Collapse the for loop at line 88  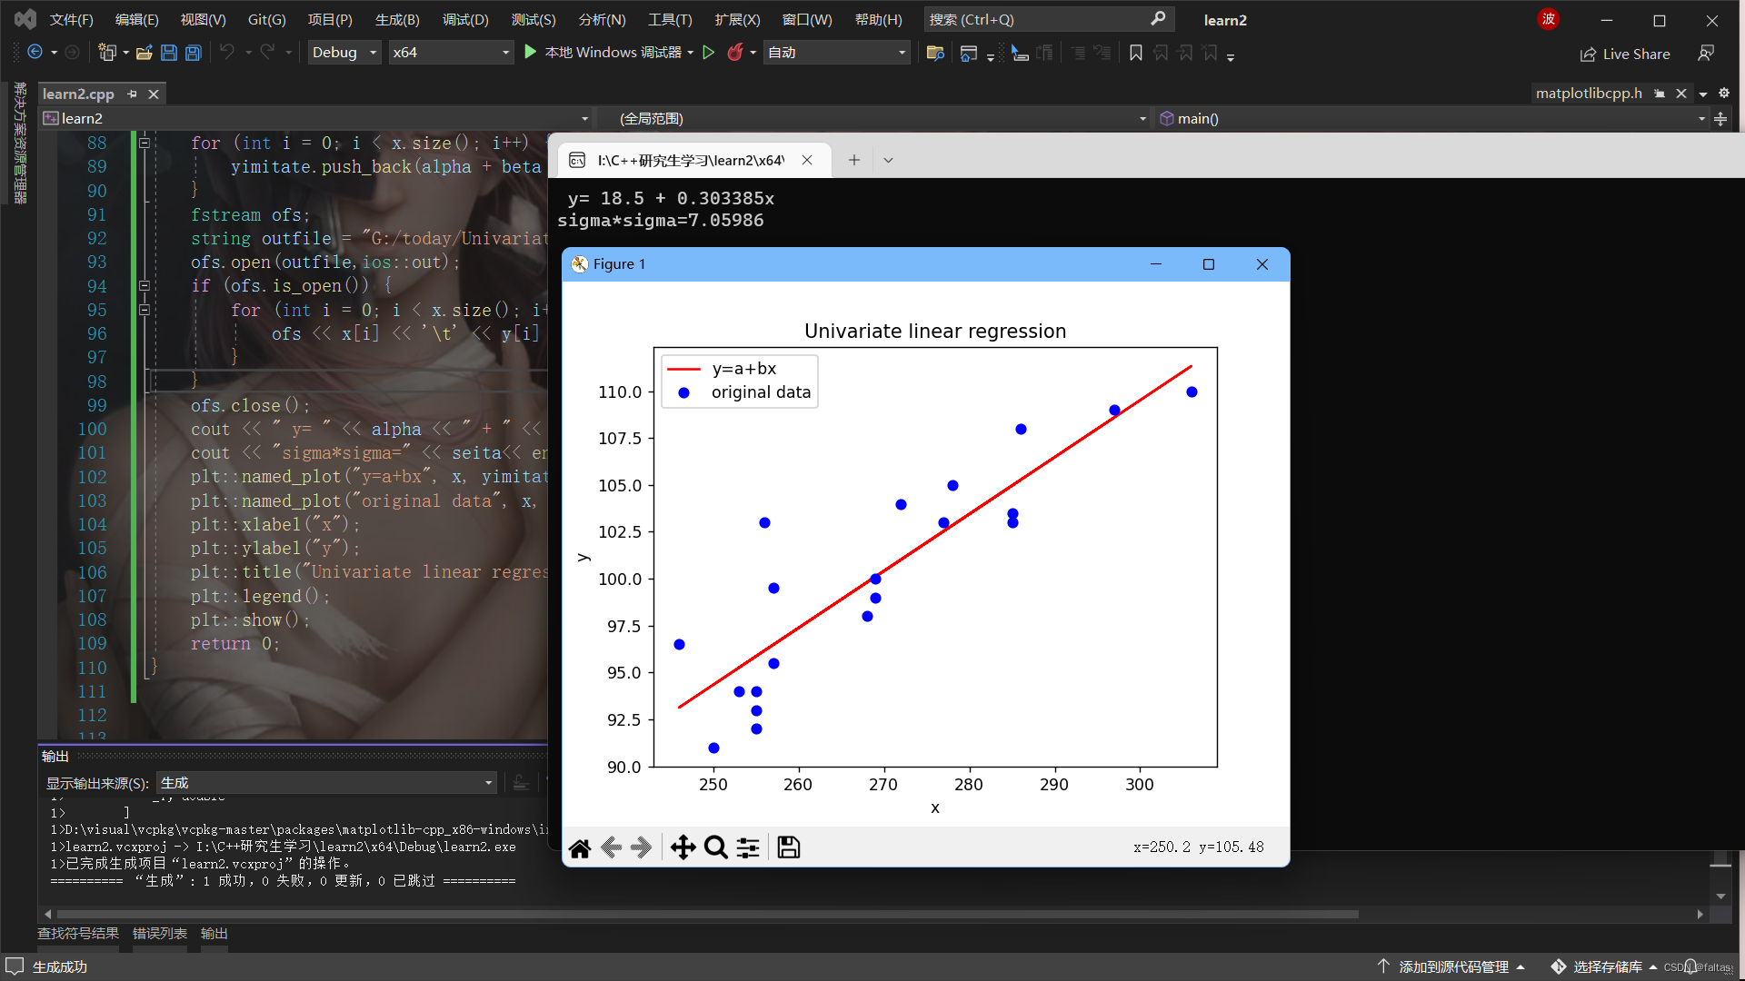click(x=144, y=143)
